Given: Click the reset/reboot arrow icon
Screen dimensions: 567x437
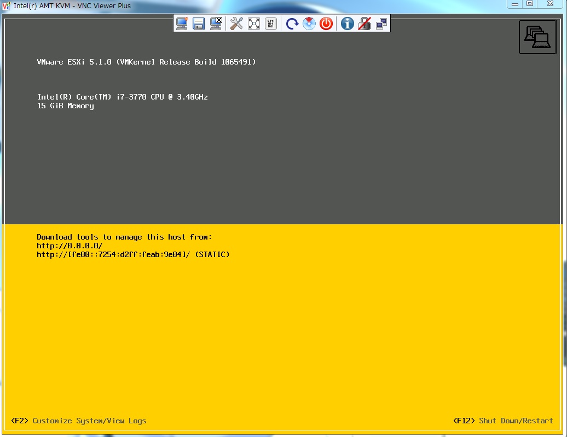Looking at the screenshot, I should click(x=292, y=24).
